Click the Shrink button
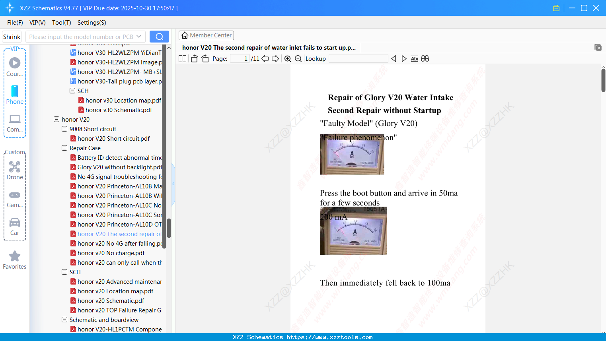606x341 pixels. point(12,37)
